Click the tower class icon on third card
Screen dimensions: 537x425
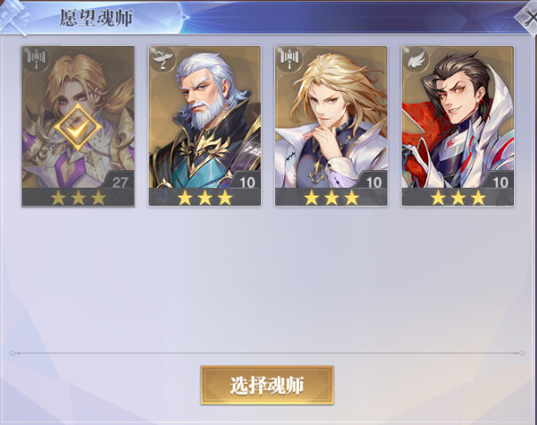(x=289, y=59)
